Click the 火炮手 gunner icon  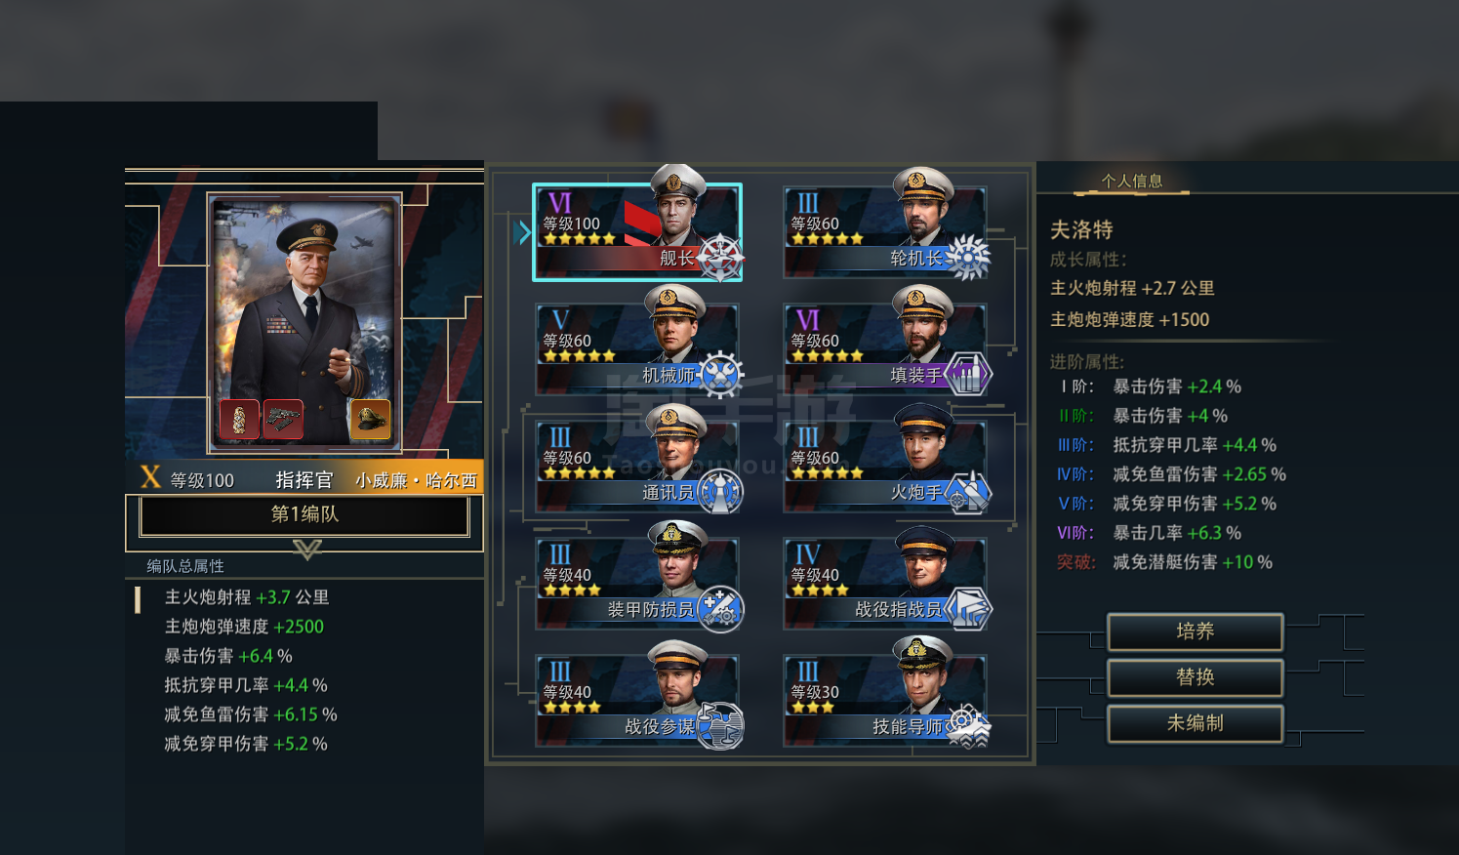967,492
